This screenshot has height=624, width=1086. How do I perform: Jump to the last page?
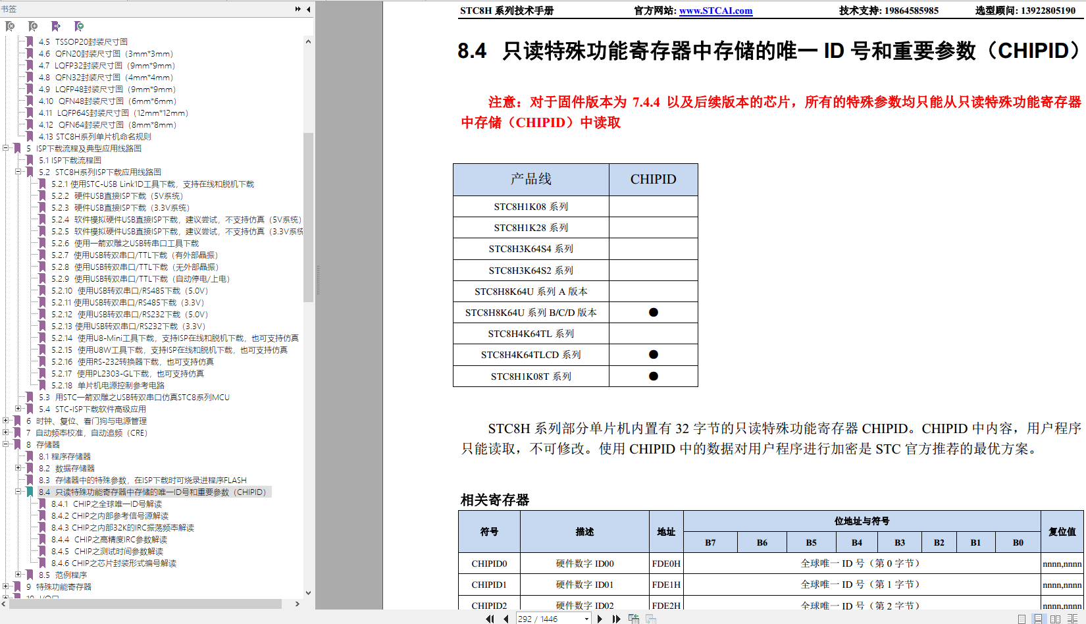616,619
